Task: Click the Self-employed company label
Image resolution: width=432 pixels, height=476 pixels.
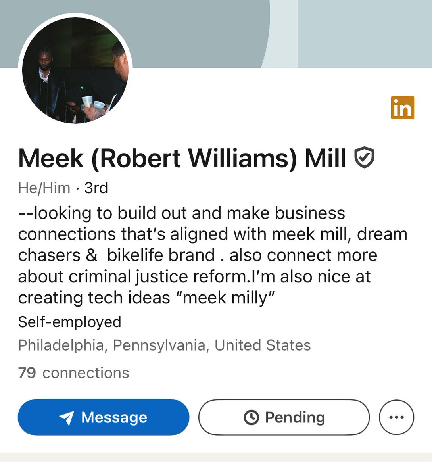Action: (70, 322)
